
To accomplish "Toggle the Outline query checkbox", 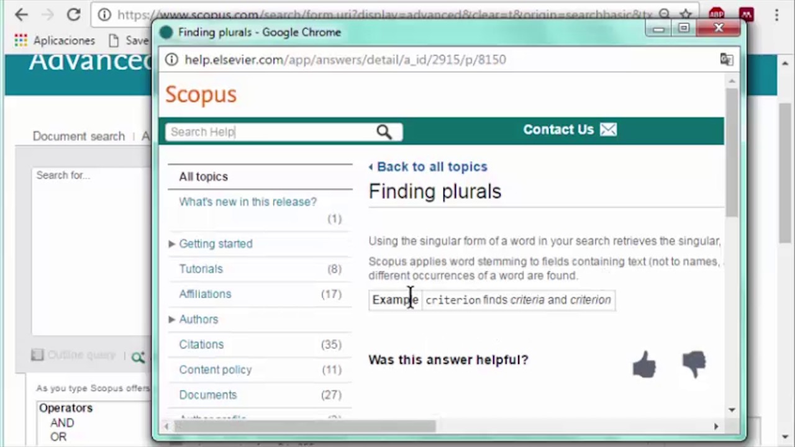I will 37,355.
